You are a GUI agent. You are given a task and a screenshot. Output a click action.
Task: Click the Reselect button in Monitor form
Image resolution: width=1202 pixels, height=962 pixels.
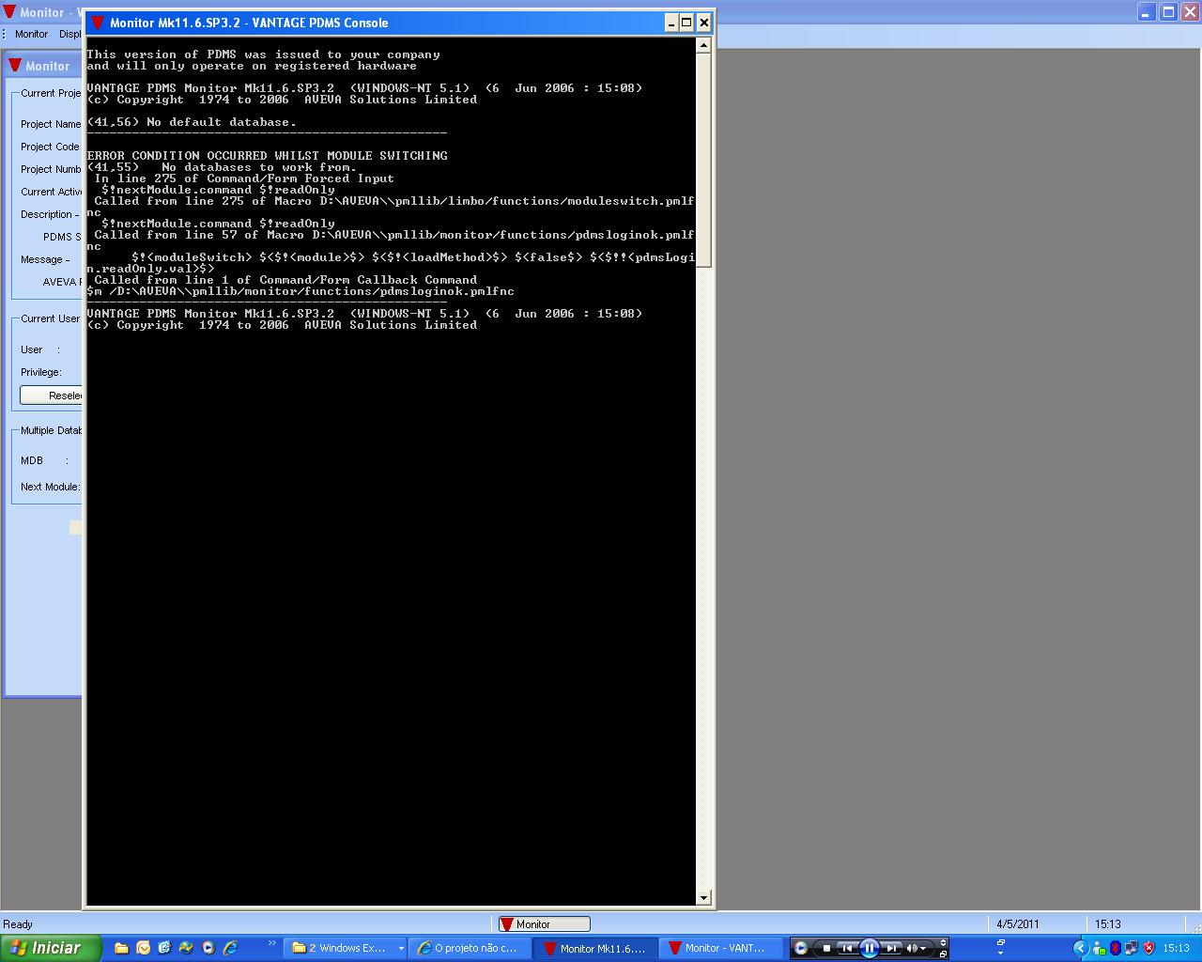point(52,396)
